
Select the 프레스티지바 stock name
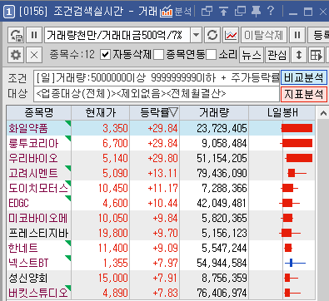pyautogui.click(x=38, y=233)
